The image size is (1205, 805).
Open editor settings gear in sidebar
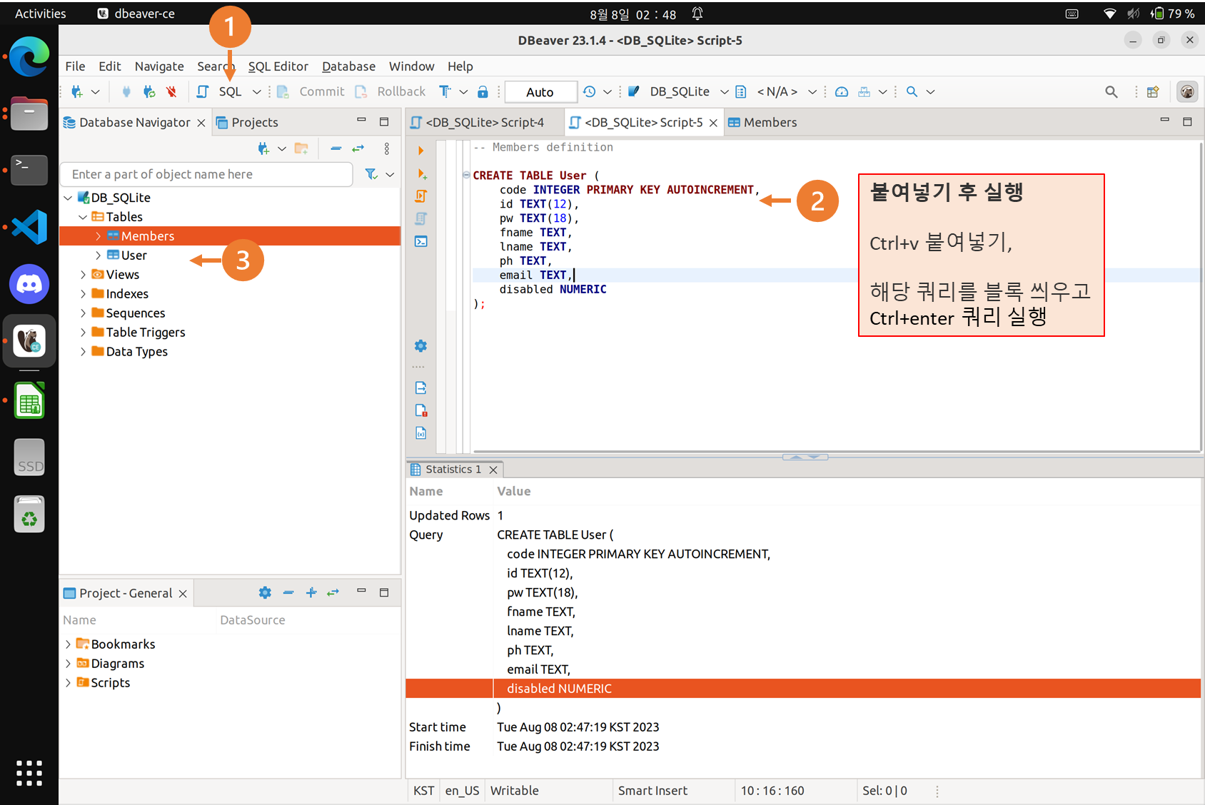click(421, 346)
